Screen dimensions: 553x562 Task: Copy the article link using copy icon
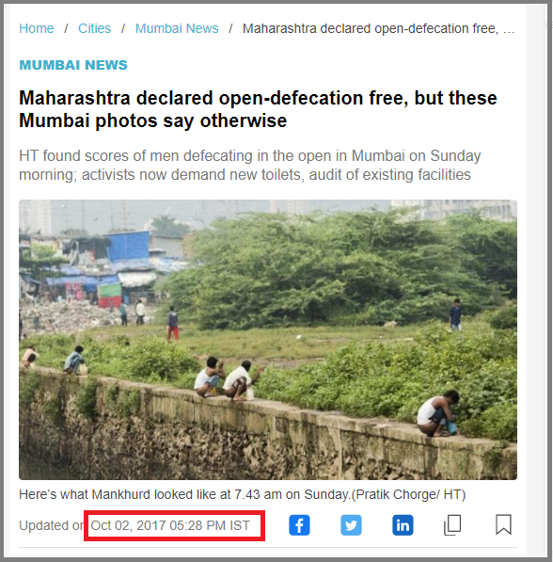coord(452,525)
